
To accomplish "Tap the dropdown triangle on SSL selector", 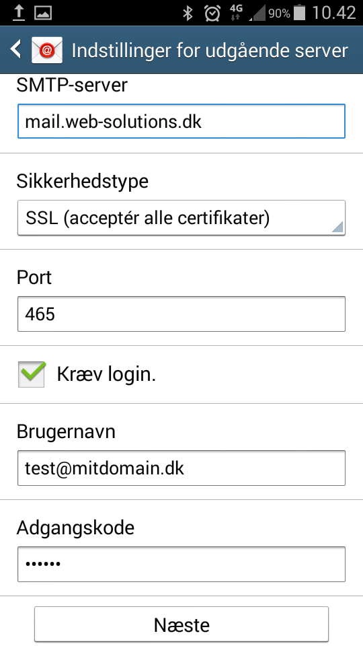I will (x=337, y=227).
